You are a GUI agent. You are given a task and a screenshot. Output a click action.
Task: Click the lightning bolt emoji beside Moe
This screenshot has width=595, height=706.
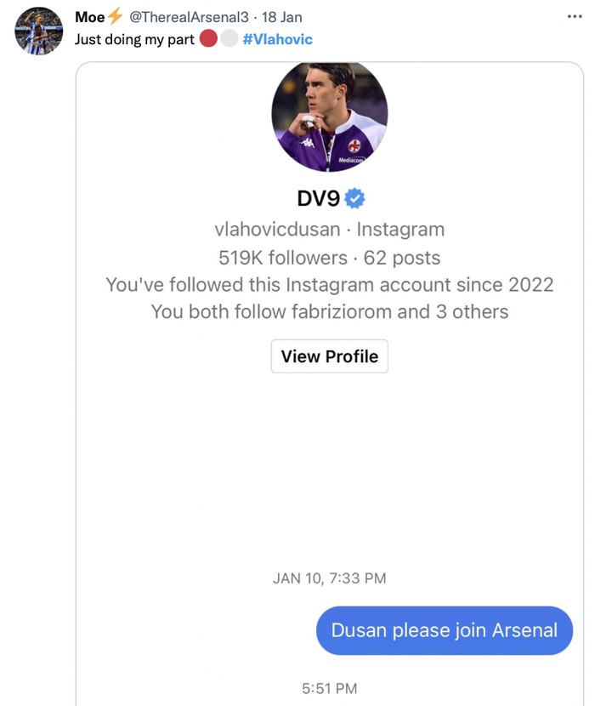[x=115, y=17]
